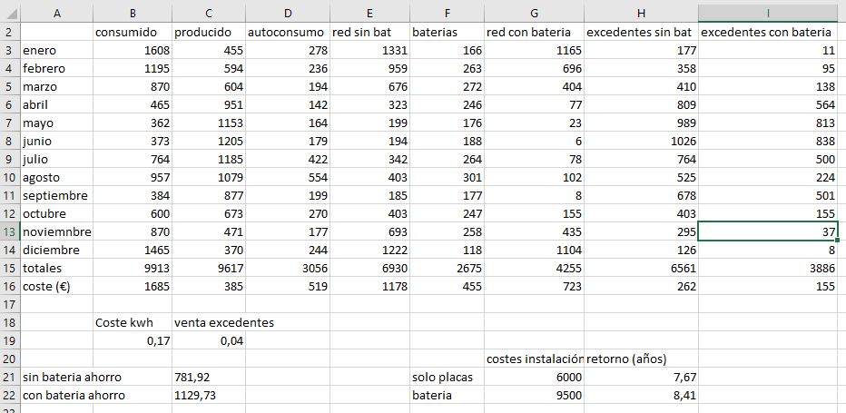This screenshot has width=846, height=413.
Task: Select the 'febrero' row label cell
Action: coord(56,69)
